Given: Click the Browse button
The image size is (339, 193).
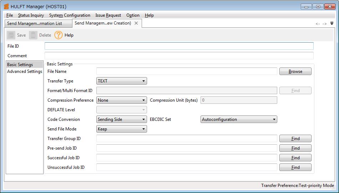Looking at the screenshot, I should pos(295,71).
